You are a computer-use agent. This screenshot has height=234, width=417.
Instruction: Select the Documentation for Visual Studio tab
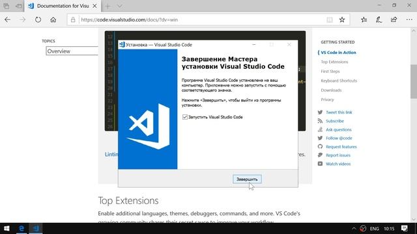pyautogui.click(x=63, y=6)
